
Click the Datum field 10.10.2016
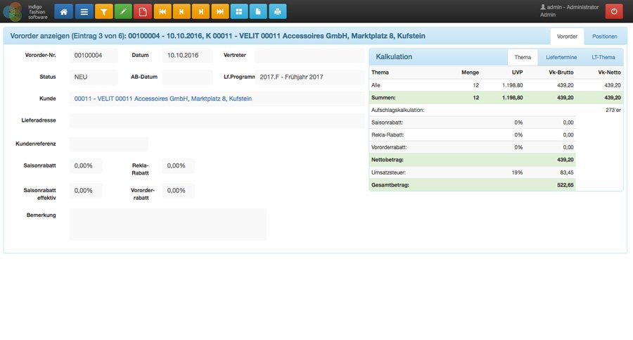click(187, 56)
